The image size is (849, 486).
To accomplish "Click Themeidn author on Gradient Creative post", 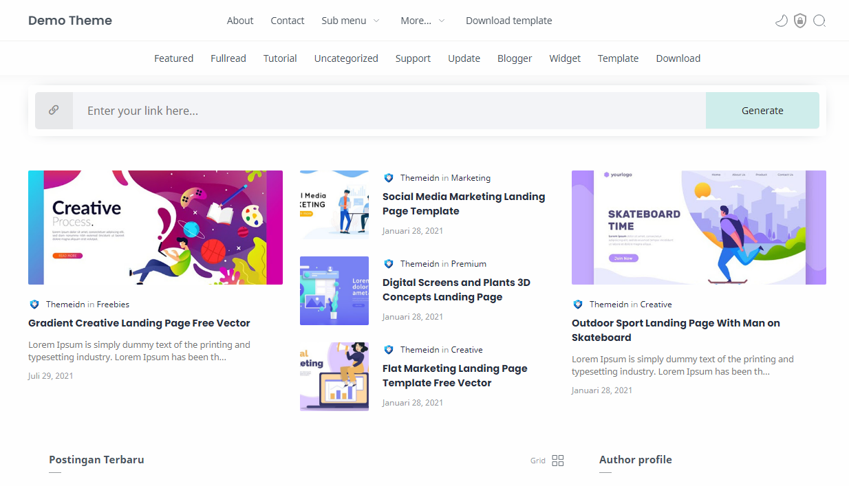I will [65, 304].
